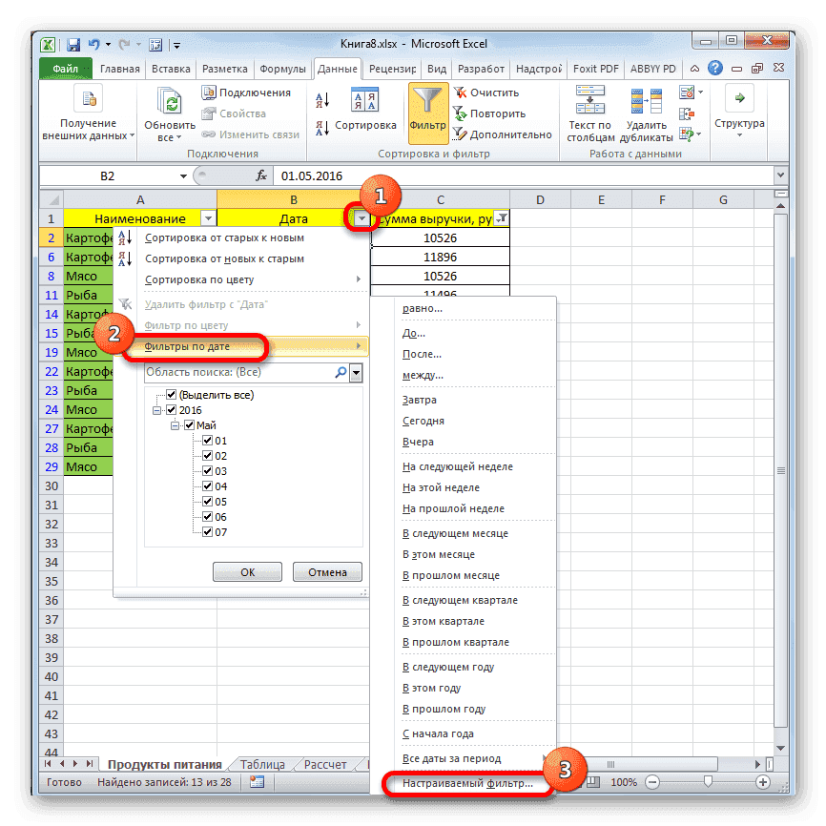The height and width of the screenshot is (826, 826).
Task: Open the Наименование column filter dropdown
Action: pos(208,218)
